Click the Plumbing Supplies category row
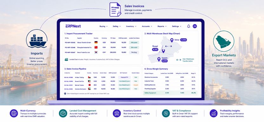 (170, 89)
